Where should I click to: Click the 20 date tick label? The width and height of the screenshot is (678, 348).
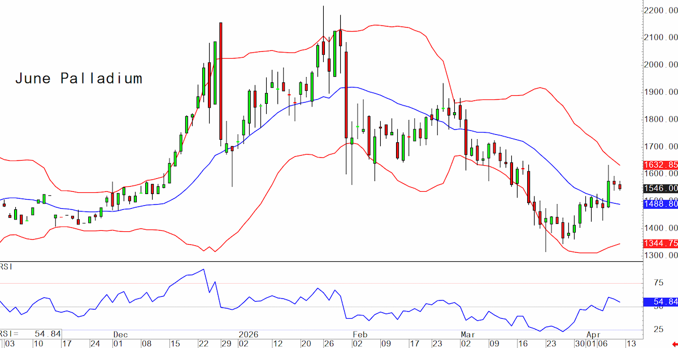(x=306, y=343)
